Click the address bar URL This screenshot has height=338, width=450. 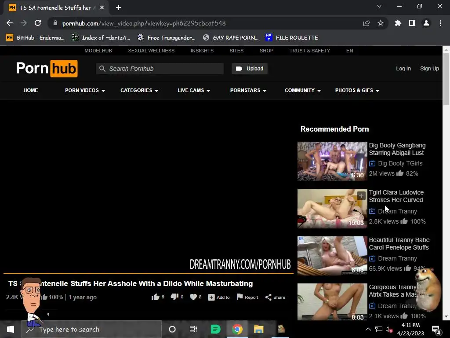point(144,23)
